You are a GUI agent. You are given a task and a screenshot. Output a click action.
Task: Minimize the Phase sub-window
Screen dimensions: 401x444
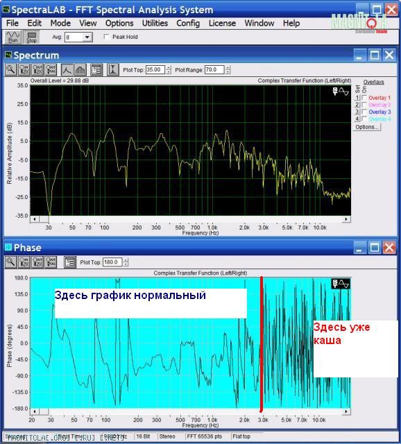(359, 248)
